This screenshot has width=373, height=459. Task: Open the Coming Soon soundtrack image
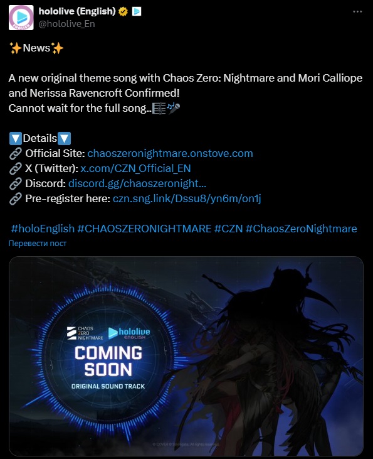(186, 356)
